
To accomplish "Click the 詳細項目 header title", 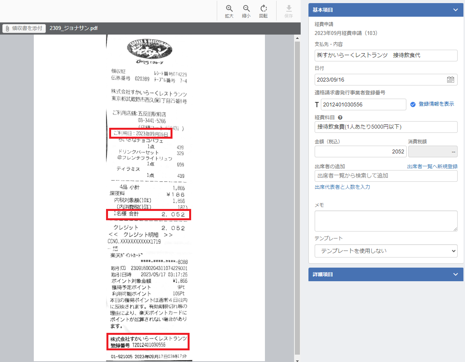I will (x=322, y=274).
